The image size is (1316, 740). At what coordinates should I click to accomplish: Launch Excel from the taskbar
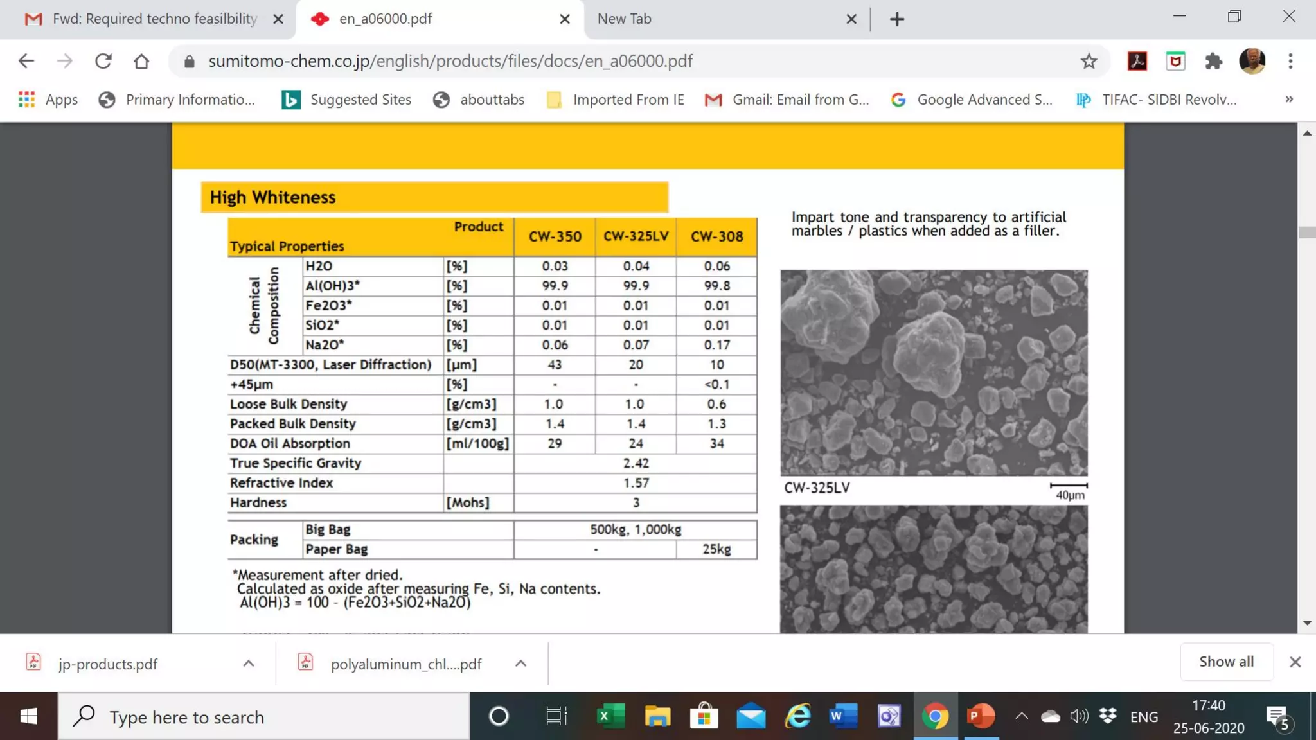610,716
